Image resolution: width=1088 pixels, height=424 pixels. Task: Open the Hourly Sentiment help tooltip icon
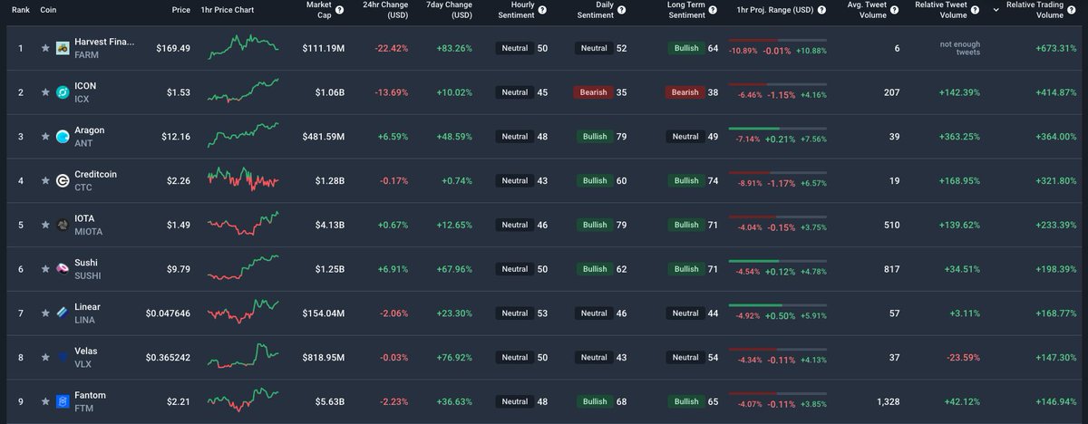[542, 11]
